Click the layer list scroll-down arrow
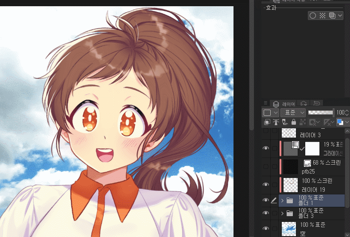The image size is (350, 237). pyautogui.click(x=347, y=234)
